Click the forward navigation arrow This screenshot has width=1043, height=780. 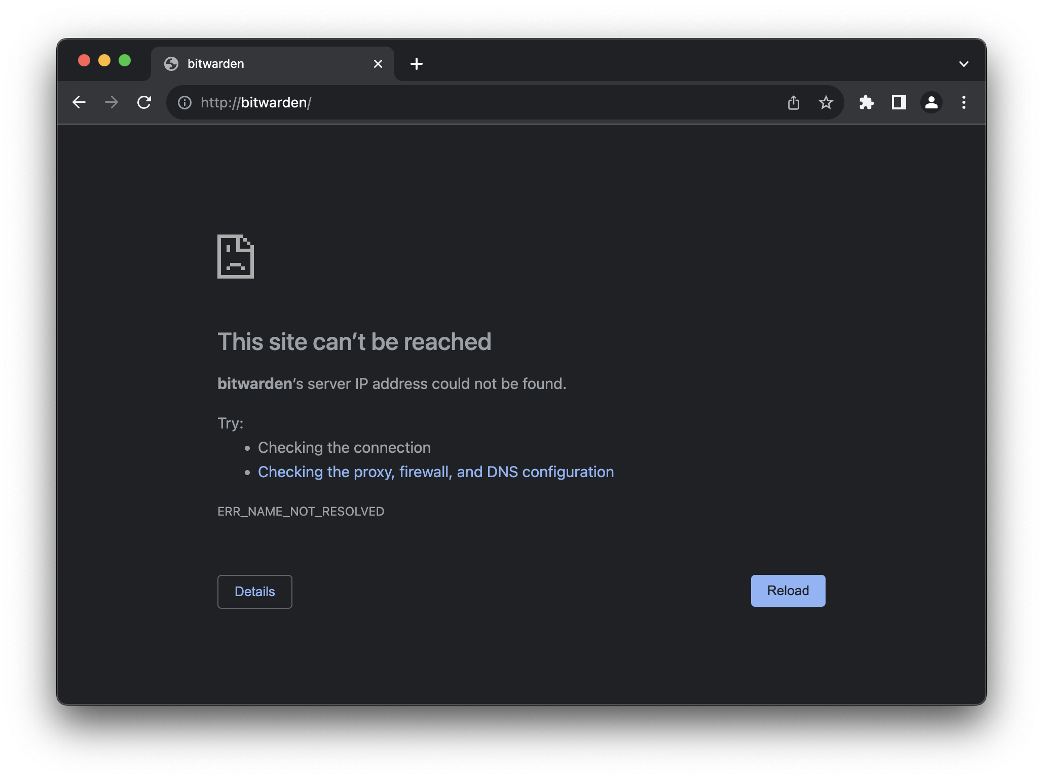(113, 102)
